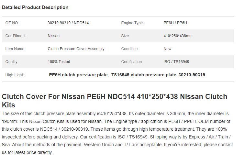
Task: Click the Engine Type value PE6H / PP6H
Action: [x=175, y=23]
